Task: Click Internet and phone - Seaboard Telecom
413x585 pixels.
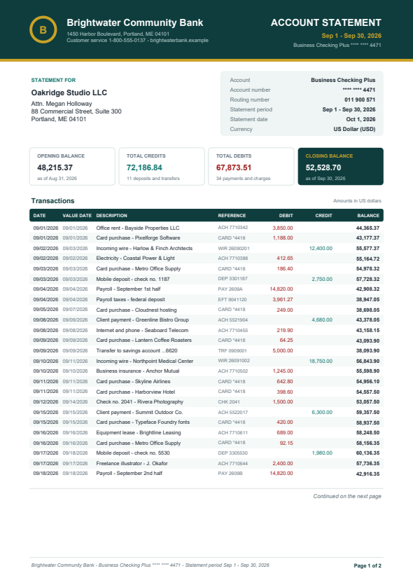Action: point(142,330)
